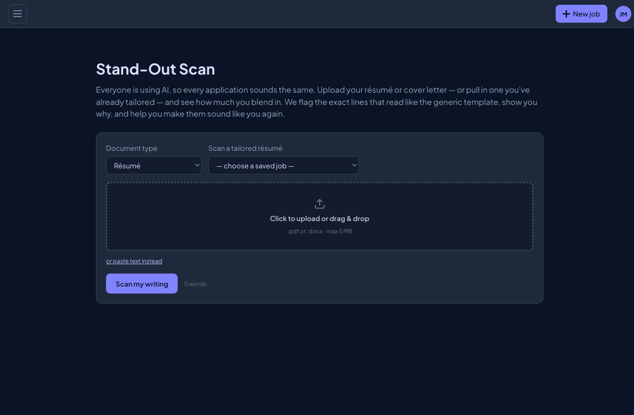Click the upload drag & drop area
The height and width of the screenshot is (415, 634).
pyautogui.click(x=320, y=216)
